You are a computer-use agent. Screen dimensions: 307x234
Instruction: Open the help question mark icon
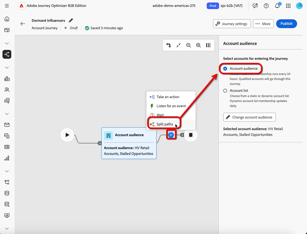click(x=266, y=6)
